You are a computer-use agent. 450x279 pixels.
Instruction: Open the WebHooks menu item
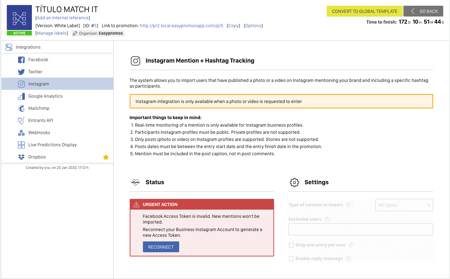click(x=57, y=133)
